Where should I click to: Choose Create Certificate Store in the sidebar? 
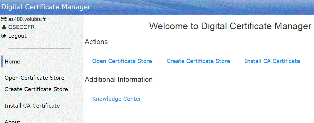36,89
